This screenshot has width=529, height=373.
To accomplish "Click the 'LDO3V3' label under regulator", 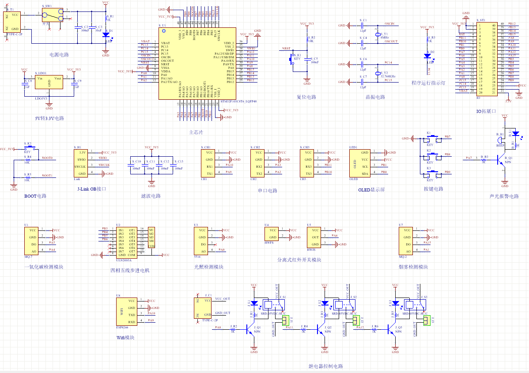I will [x=41, y=98].
